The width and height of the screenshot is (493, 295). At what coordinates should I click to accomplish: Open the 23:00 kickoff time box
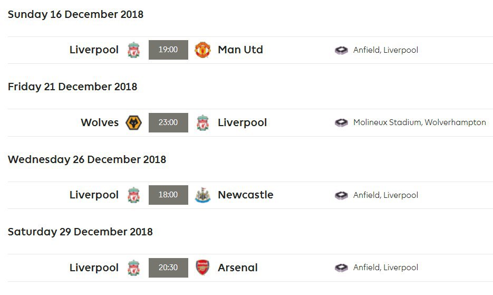(x=168, y=122)
